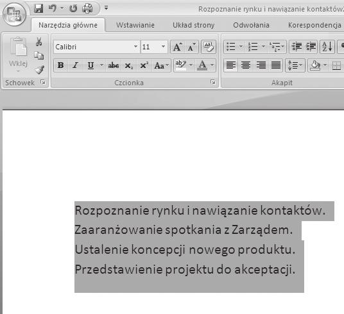Open the Change Case Aa menu
Image resolution: width=344 pixels, height=314 pixels.
[161, 65]
